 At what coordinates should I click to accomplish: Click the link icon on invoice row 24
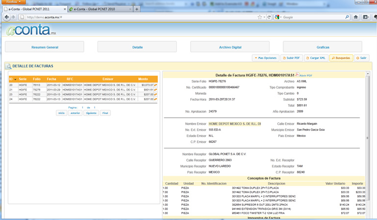coord(155,99)
